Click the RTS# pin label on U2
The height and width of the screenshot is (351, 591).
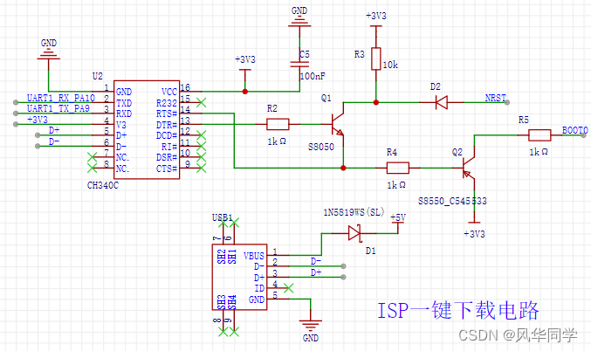point(167,114)
